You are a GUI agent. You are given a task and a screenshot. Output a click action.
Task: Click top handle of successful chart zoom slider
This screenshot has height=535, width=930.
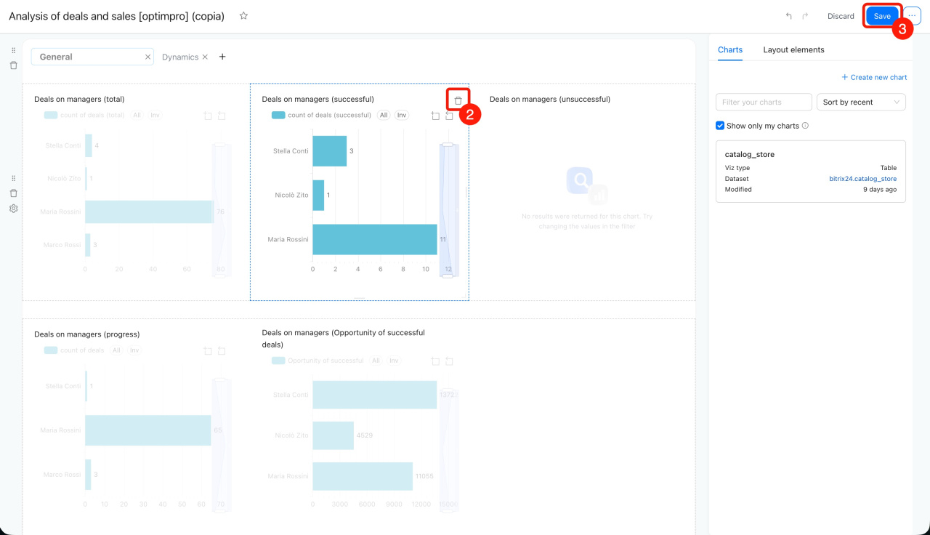pos(448,145)
